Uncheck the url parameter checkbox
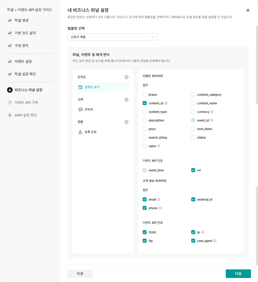This screenshot has height=282, width=258. pos(193,170)
